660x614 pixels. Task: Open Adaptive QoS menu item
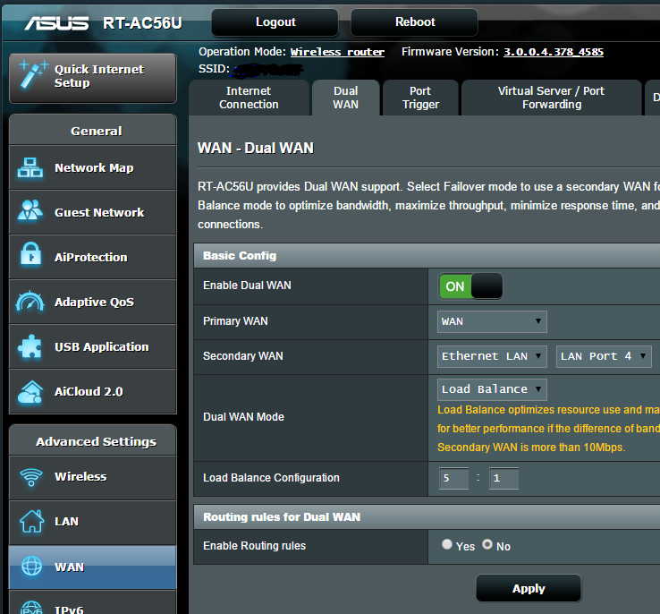click(x=93, y=302)
